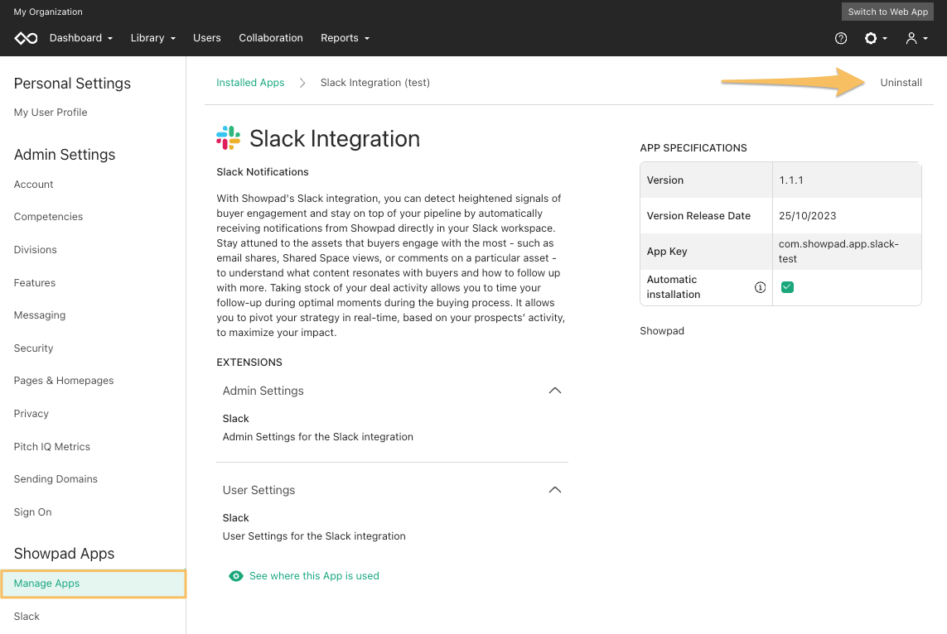
Task: Click the Showpad infinity logo
Action: click(26, 38)
